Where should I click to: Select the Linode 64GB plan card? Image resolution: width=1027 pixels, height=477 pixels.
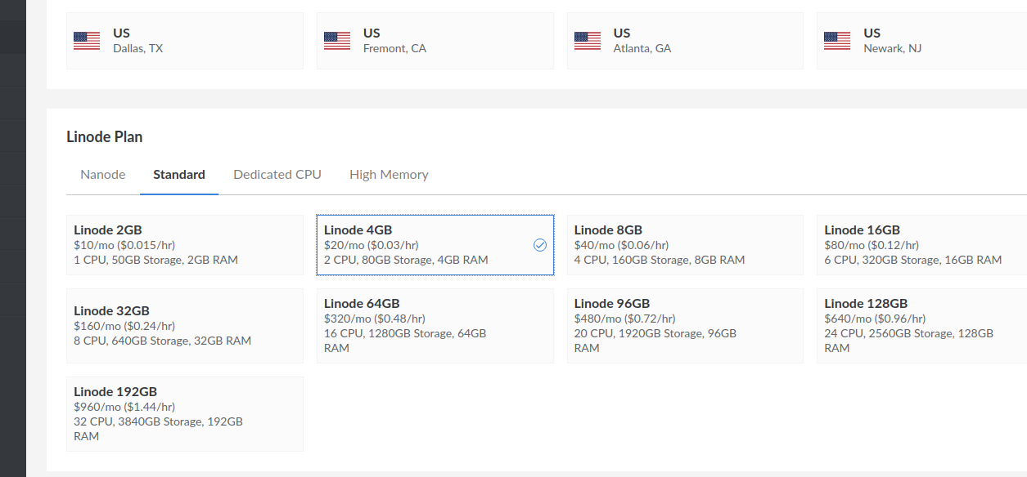(435, 326)
